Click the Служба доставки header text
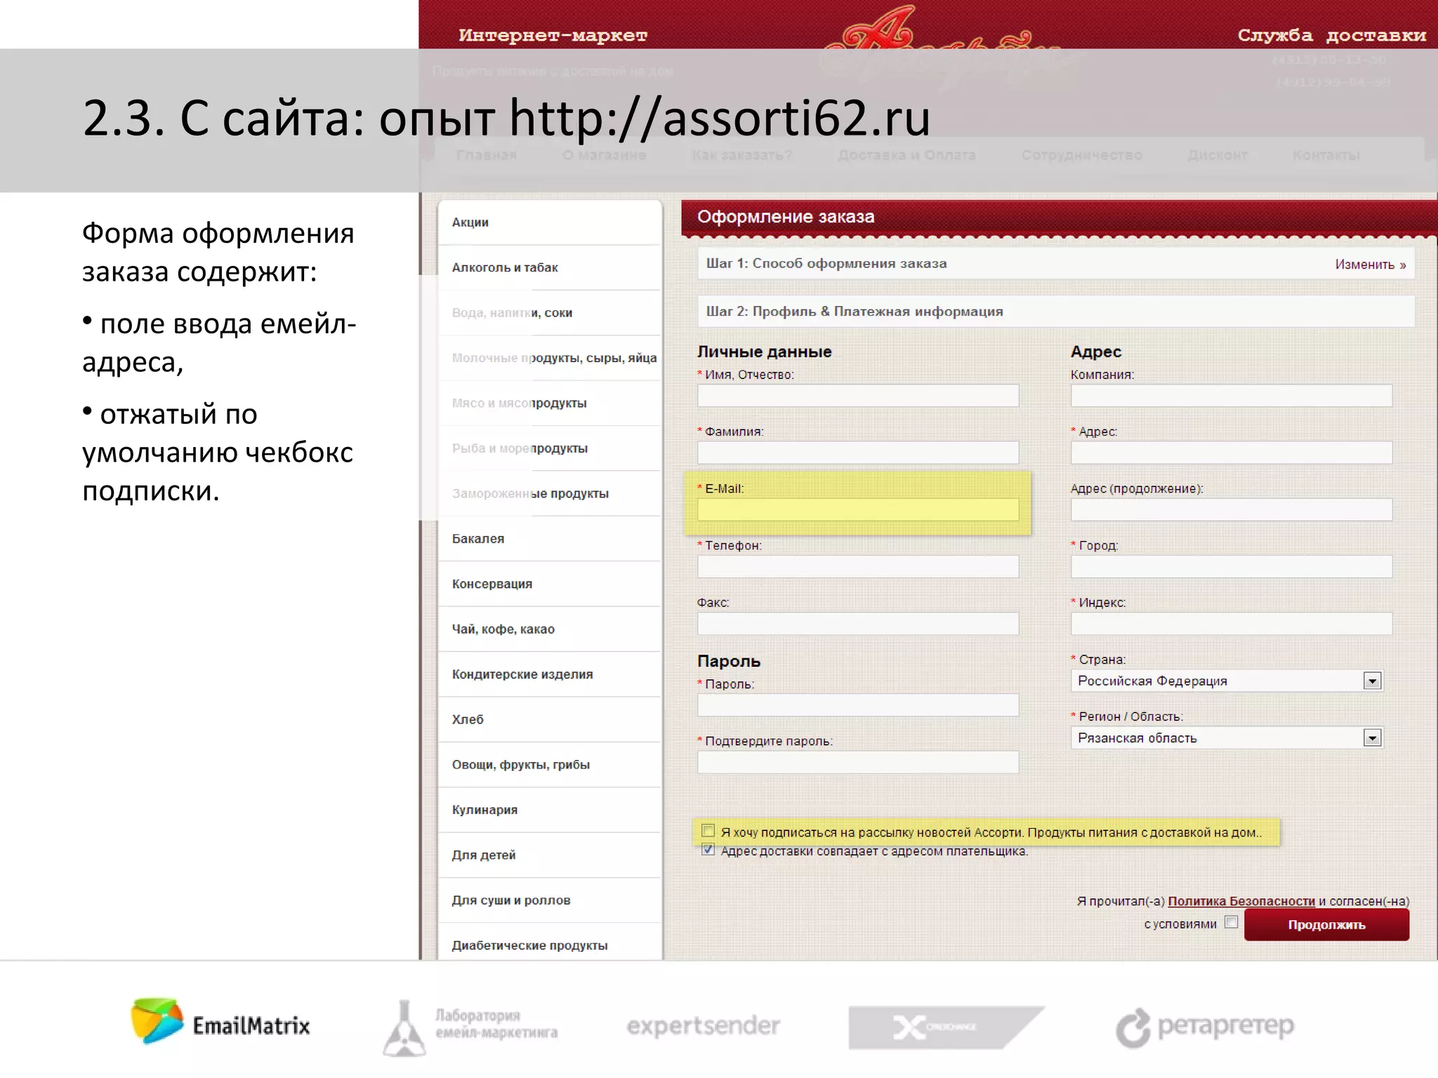Screen dimensions: 1438x1078 pyautogui.click(x=1331, y=35)
